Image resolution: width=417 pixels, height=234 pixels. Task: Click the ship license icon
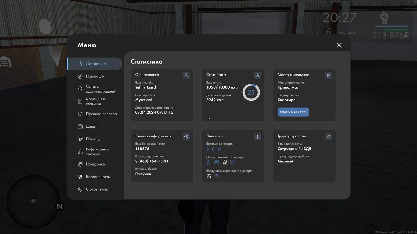[x=217, y=176]
